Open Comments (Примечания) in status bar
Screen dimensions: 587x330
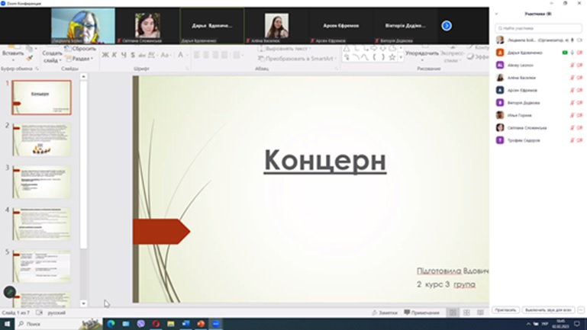coord(421,312)
